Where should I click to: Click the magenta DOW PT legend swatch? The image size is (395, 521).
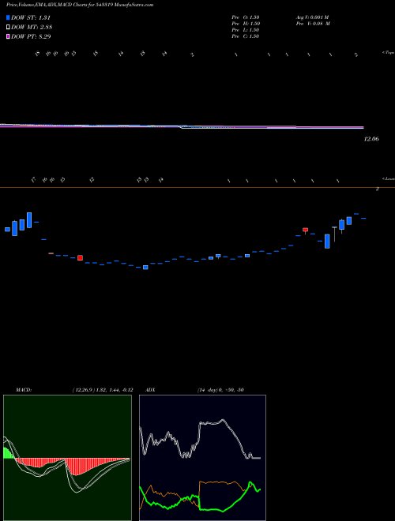[x=8, y=36]
